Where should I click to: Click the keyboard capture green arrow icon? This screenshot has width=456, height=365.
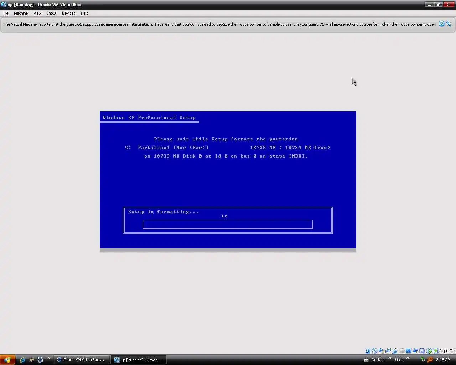click(435, 351)
